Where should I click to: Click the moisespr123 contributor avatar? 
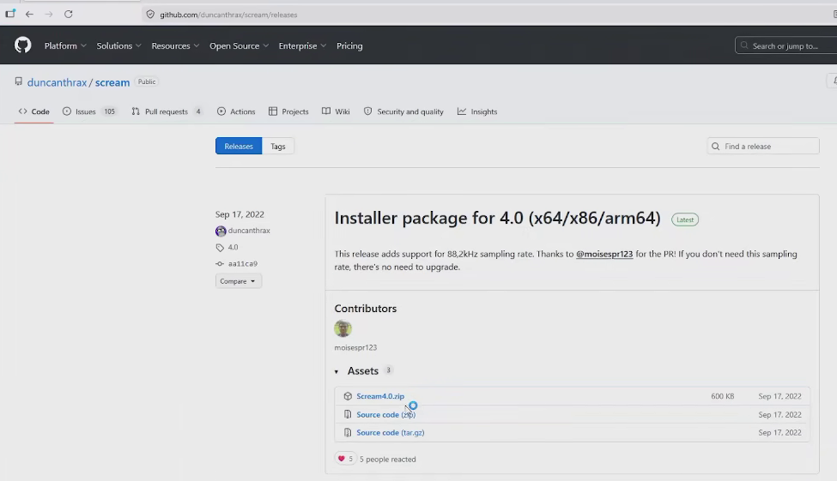click(x=343, y=328)
